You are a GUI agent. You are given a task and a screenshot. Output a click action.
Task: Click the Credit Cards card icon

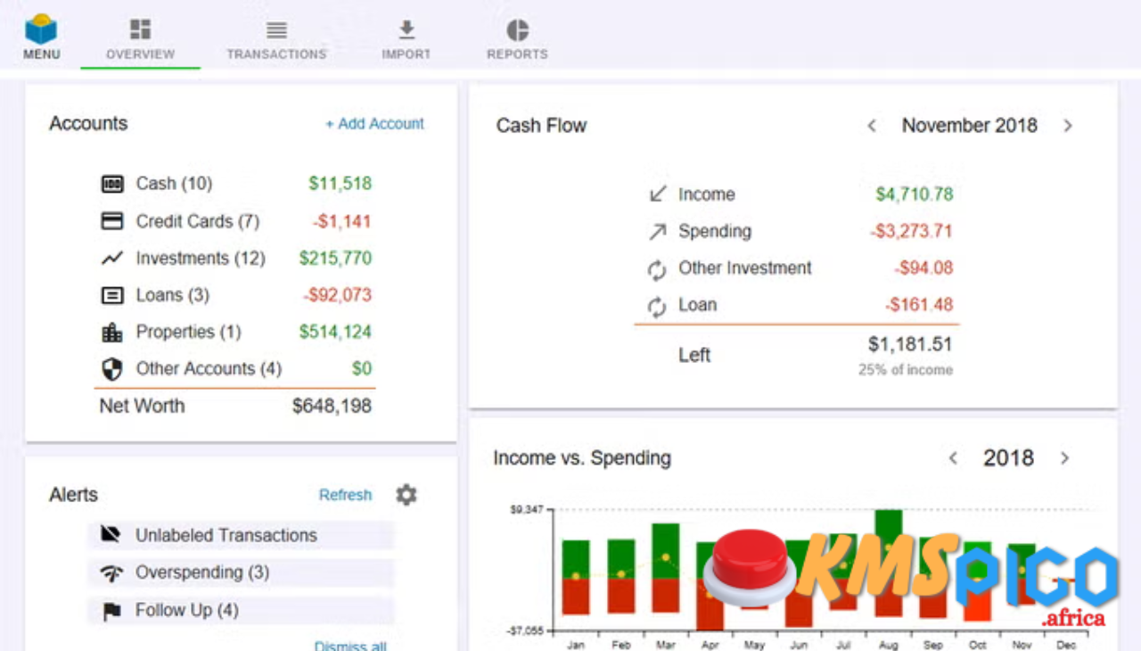[112, 221]
